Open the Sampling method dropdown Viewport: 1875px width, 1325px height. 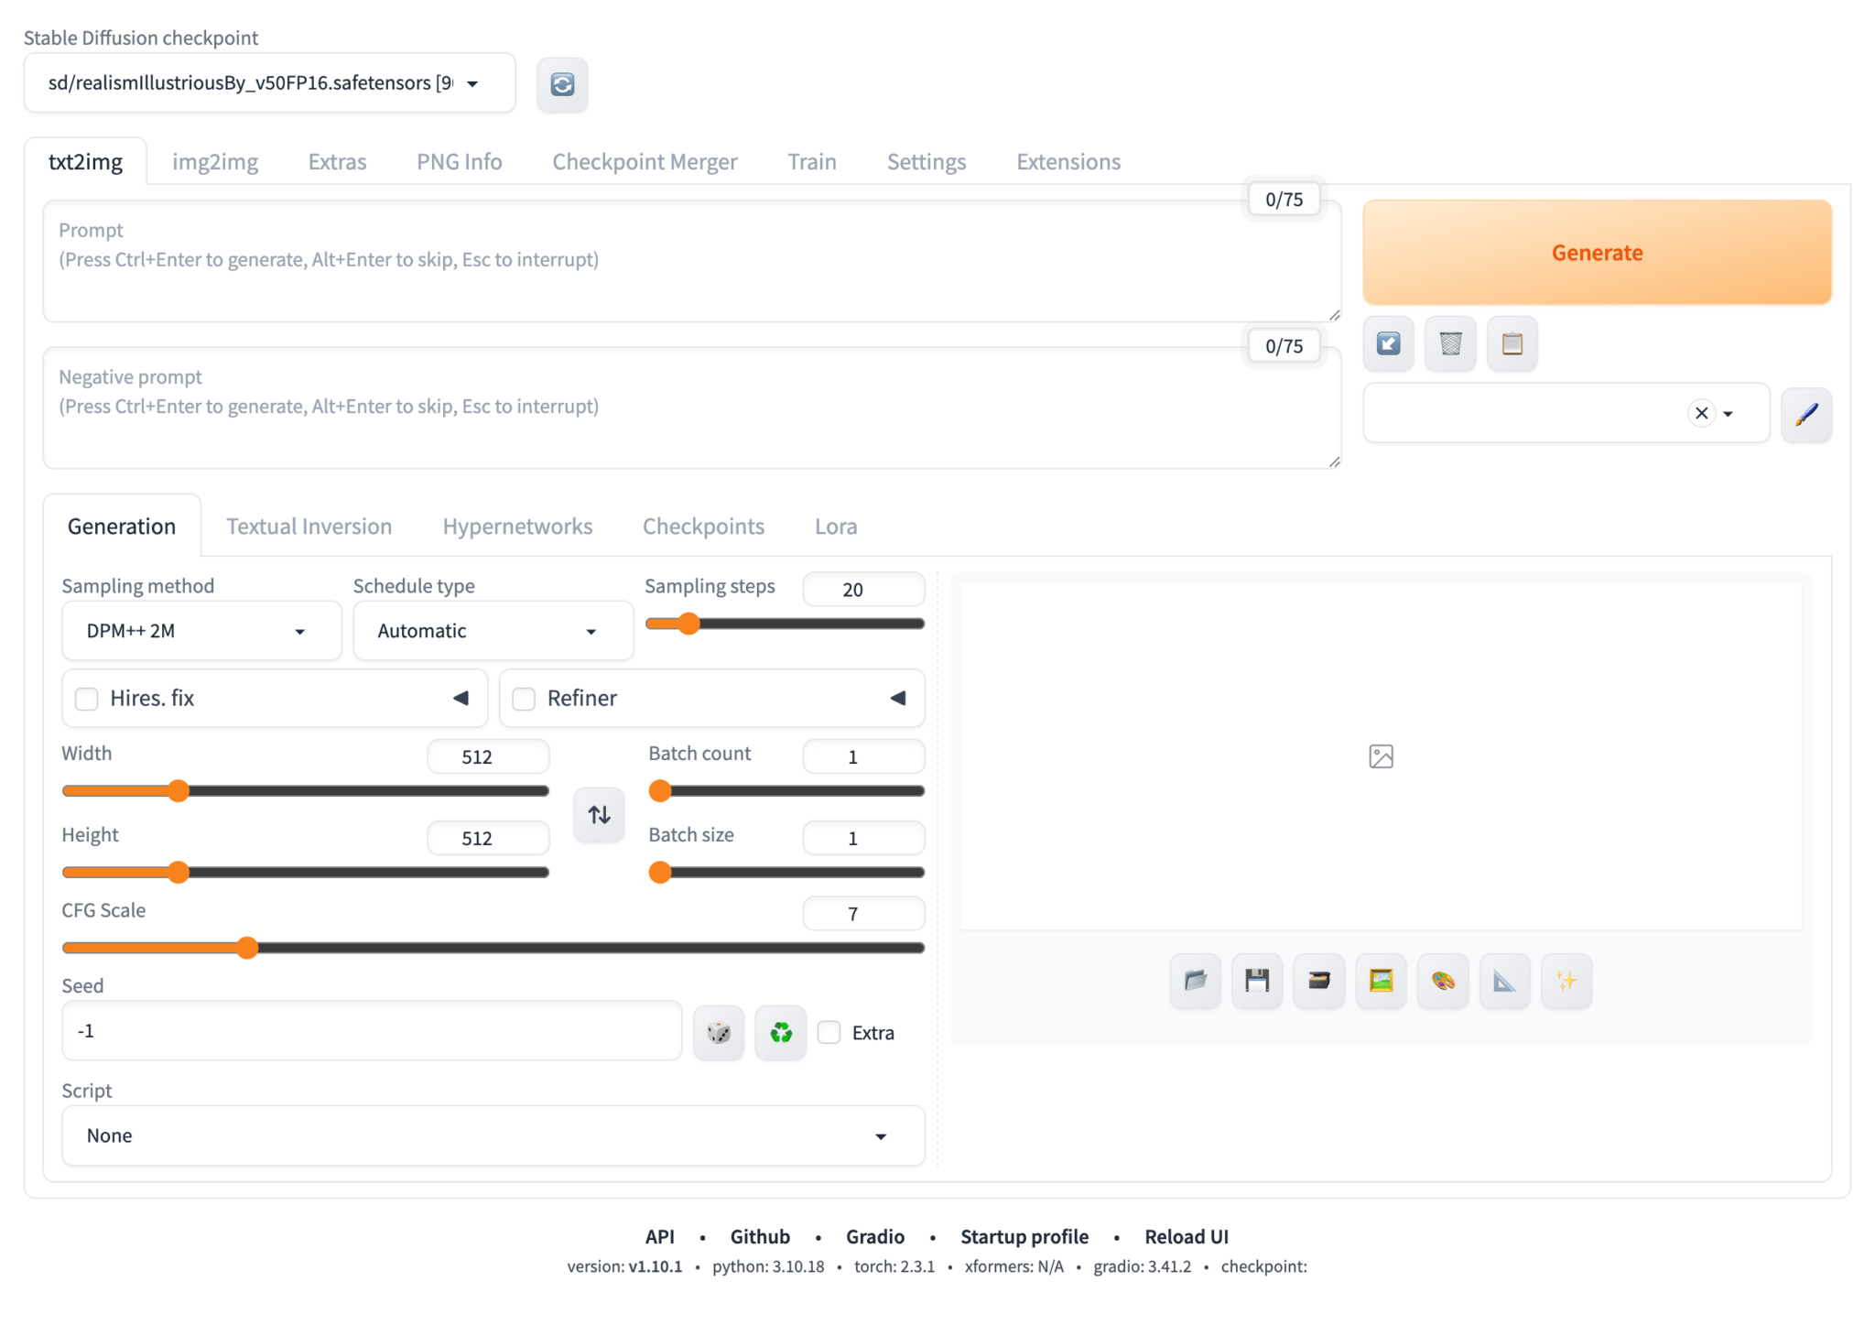point(201,630)
